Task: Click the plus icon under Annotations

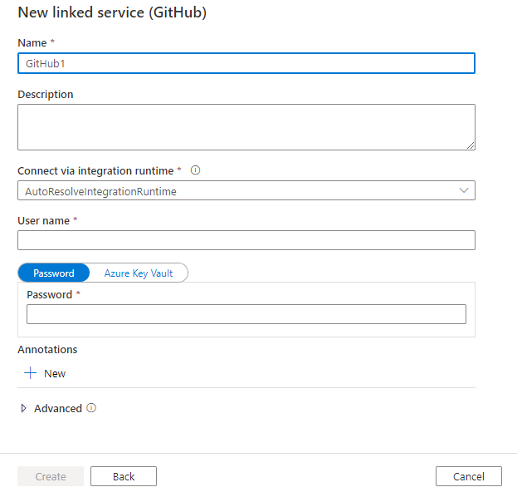Action: click(31, 374)
